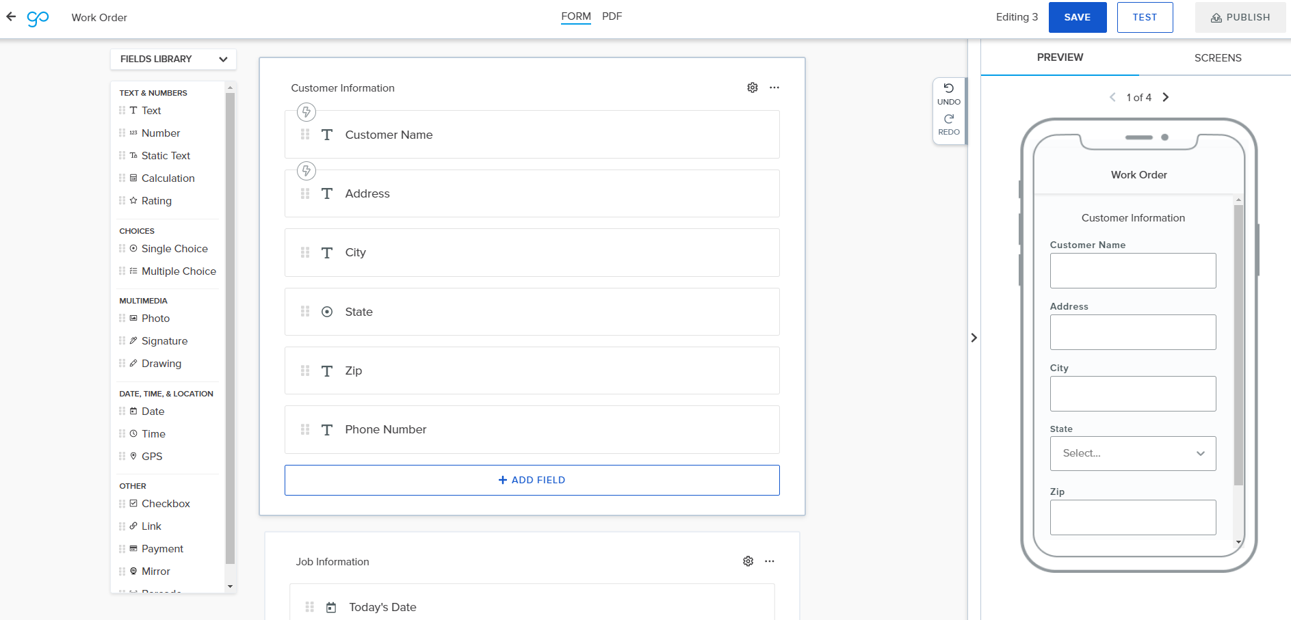
Task: Click the GoCanvas logo icon
Action: click(x=38, y=18)
